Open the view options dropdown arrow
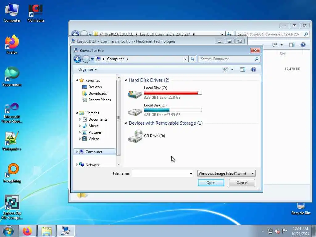Viewport: 316px width, 237px height. [232, 69]
